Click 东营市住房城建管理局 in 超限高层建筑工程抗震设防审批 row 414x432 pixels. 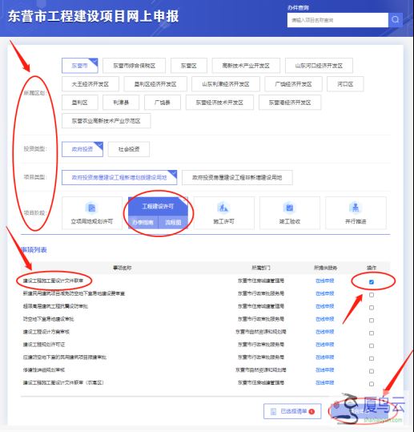261,306
